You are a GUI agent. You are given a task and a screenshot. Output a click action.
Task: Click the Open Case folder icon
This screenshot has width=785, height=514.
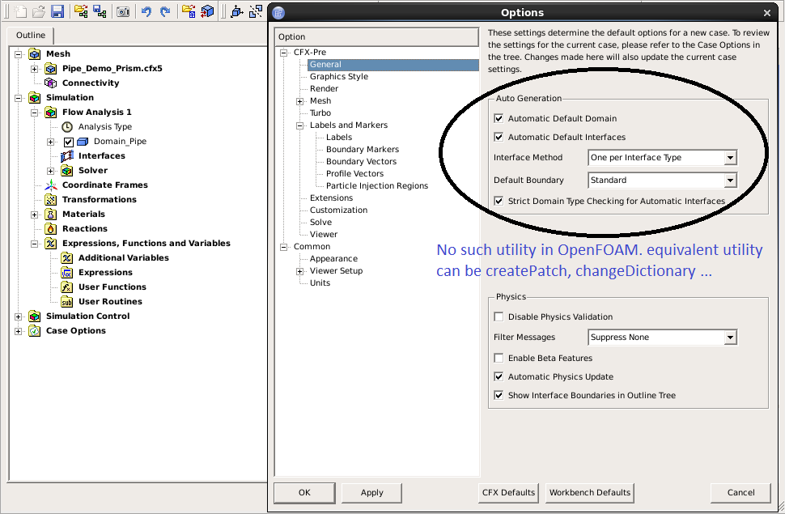(x=39, y=11)
